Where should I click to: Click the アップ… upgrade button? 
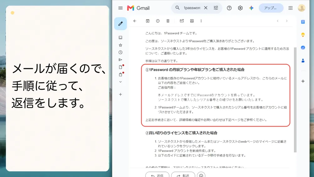271,8
